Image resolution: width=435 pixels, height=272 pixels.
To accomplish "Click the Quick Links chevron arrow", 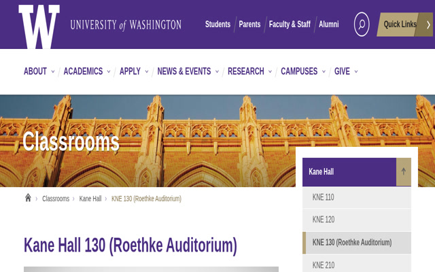I will click(x=428, y=24).
